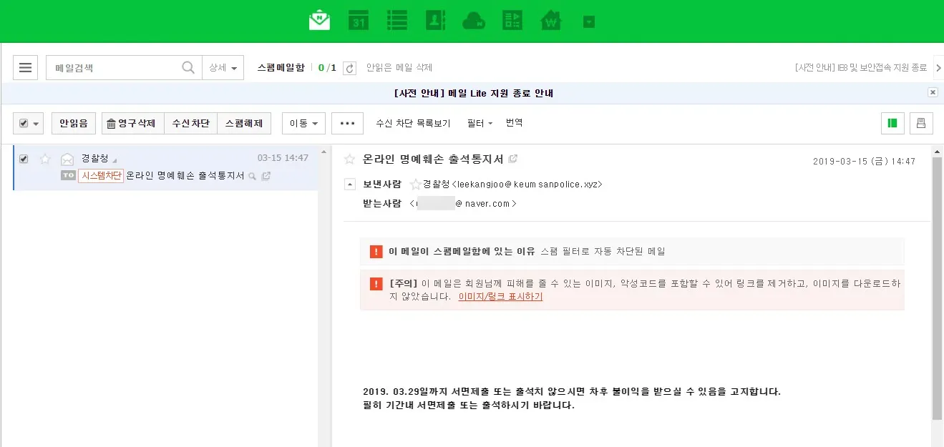
Task: Toggle the star on the message list item
Action: pos(44,159)
